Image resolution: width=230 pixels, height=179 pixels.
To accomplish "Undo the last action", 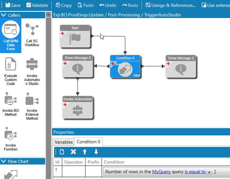I will click(x=108, y=5).
